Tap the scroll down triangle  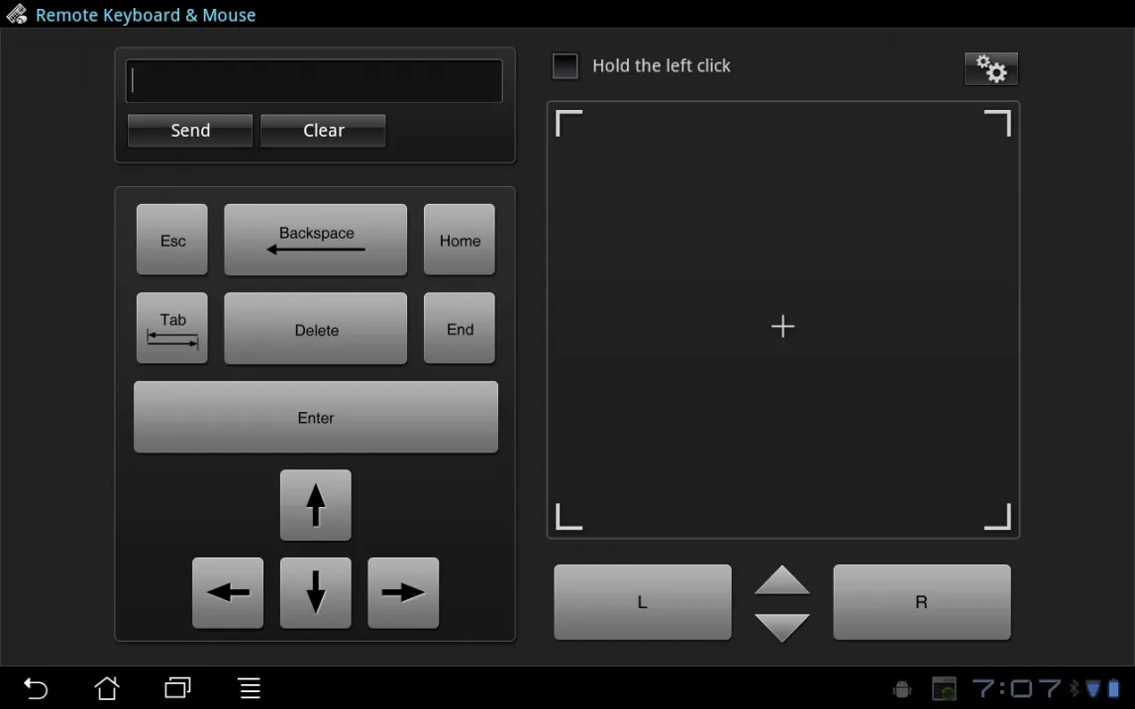[x=781, y=627]
